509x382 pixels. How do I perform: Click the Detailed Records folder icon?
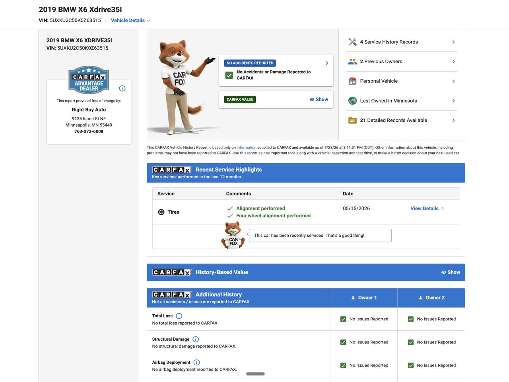(352, 120)
